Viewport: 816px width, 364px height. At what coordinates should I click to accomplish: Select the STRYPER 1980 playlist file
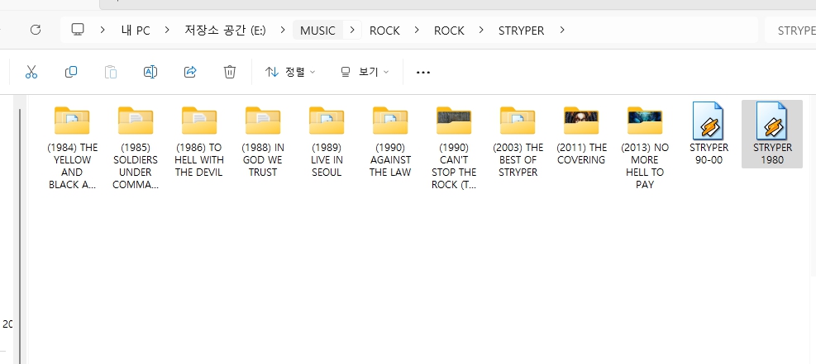(771, 134)
